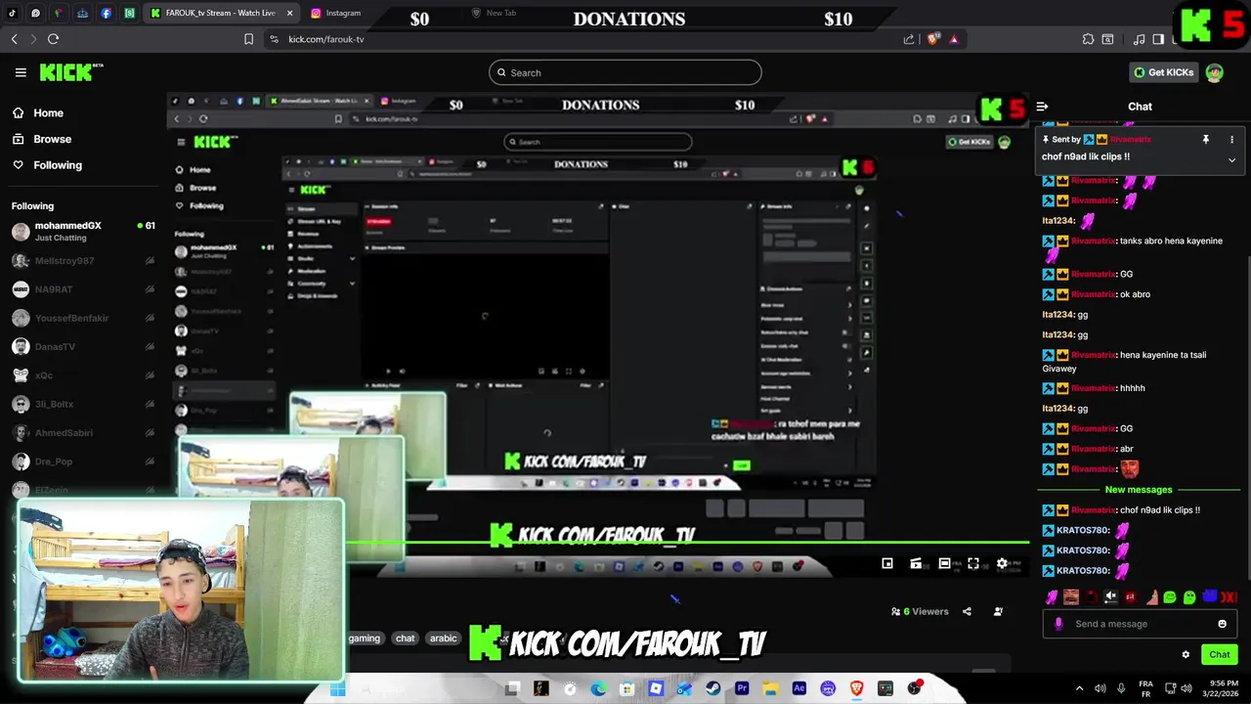Viewport: 1251px width, 704px height.
Task: Click the gaming tag
Action: pyautogui.click(x=364, y=638)
